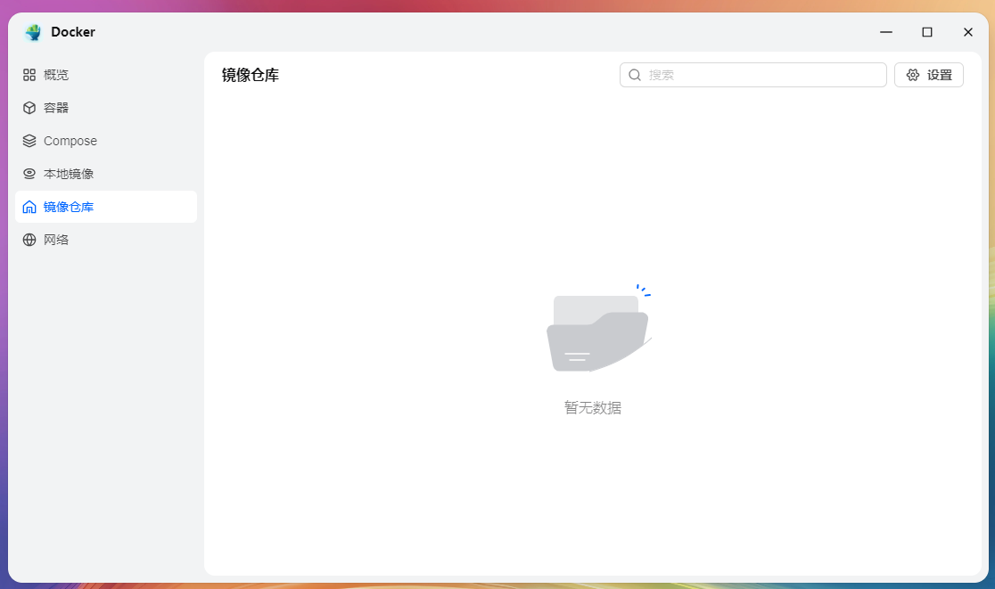Open the Compose section
Image resolution: width=995 pixels, height=589 pixels.
tap(105, 141)
